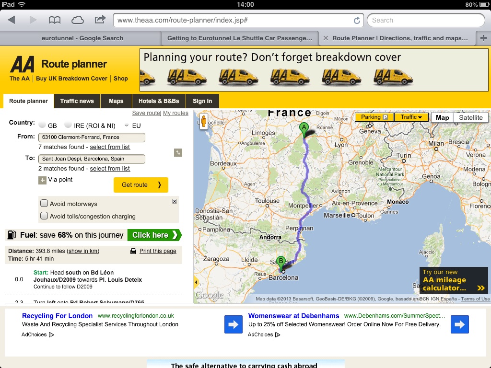Viewport: 491px width, 368px height.
Task: Open the Sign in tab
Action: coord(202,101)
